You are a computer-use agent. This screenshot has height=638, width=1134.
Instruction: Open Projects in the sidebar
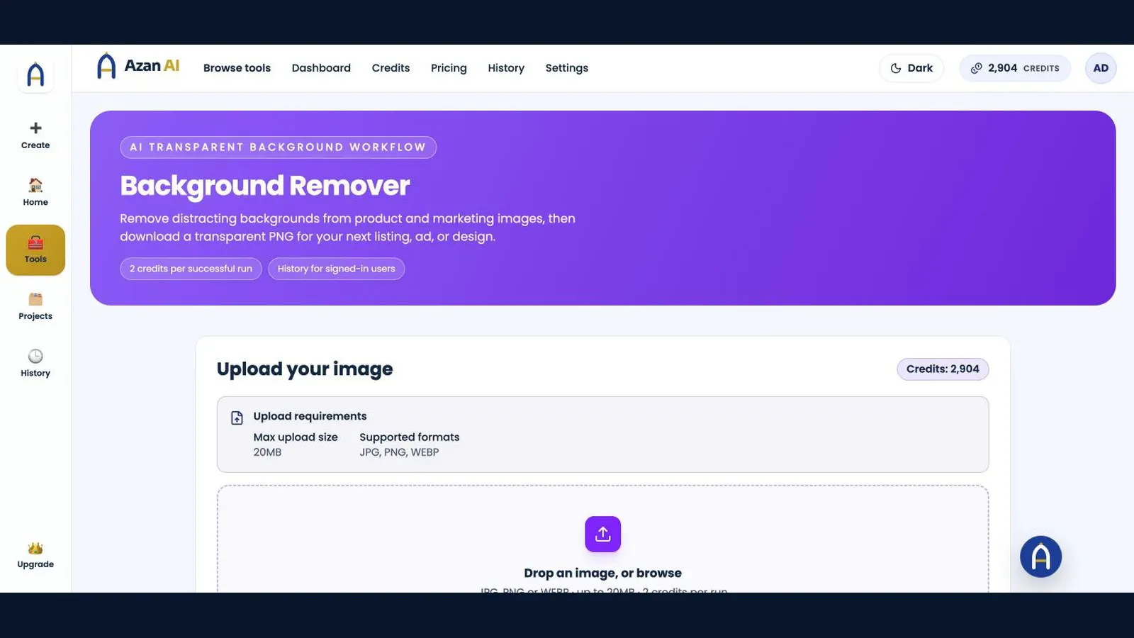35,307
